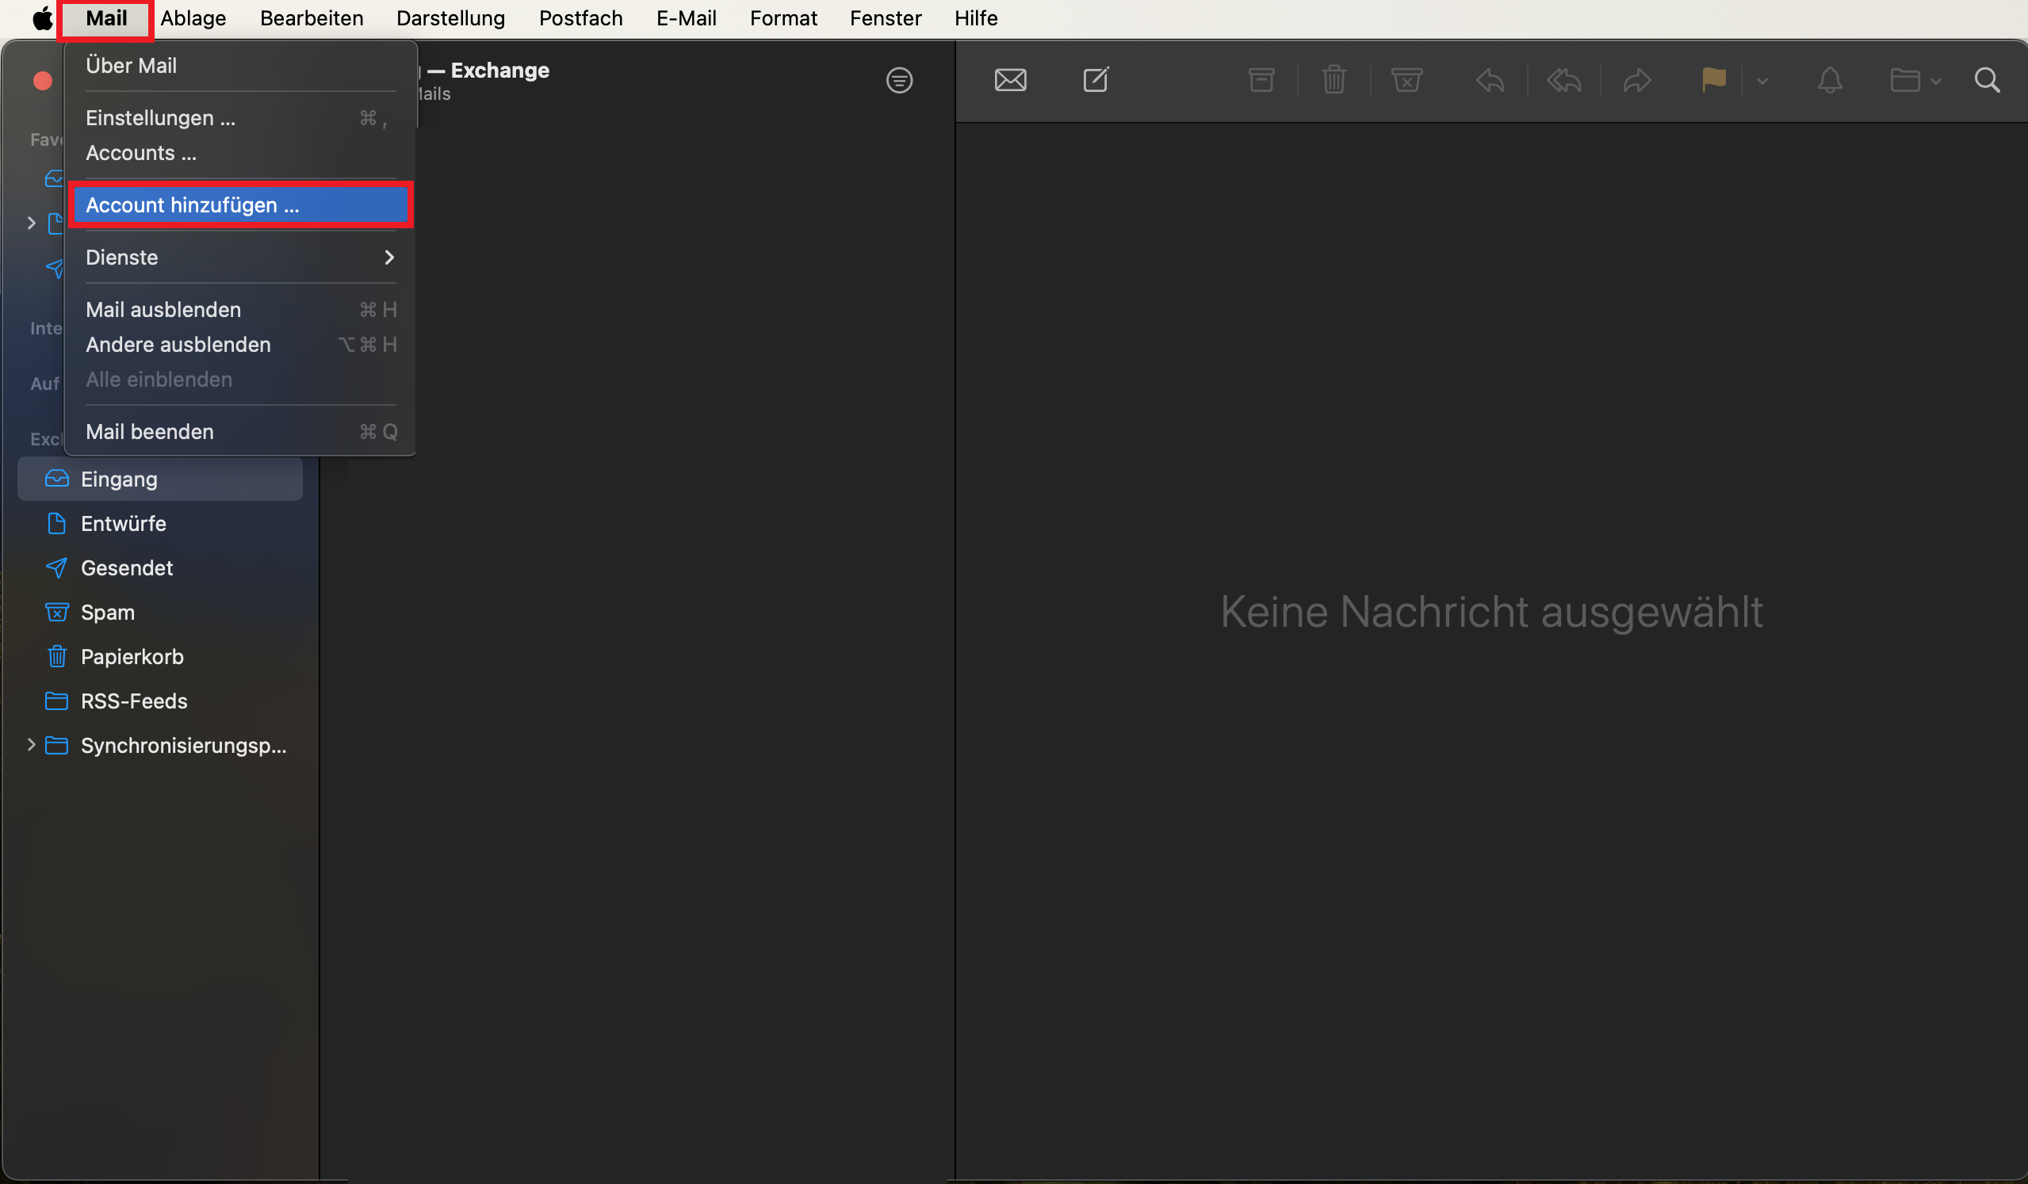Click the Mute bell icon
This screenshot has height=1184, width=2028.
tap(1829, 80)
